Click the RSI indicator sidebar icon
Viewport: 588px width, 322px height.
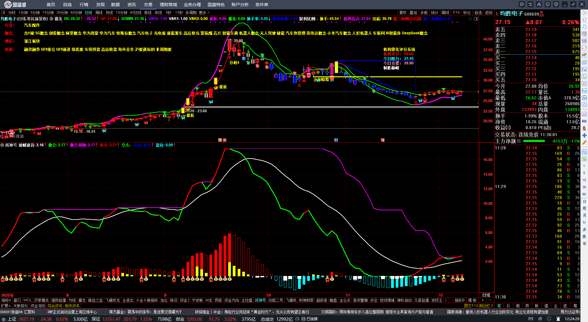(x=584, y=121)
